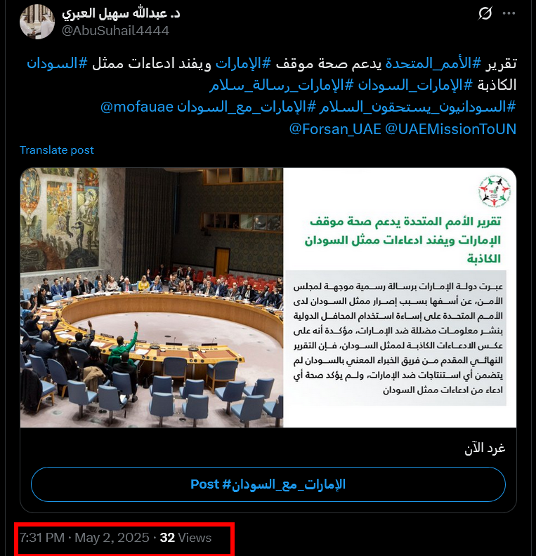The height and width of the screenshot is (556, 536).
Task: Open the #السودان hashtag
Action: (57, 63)
